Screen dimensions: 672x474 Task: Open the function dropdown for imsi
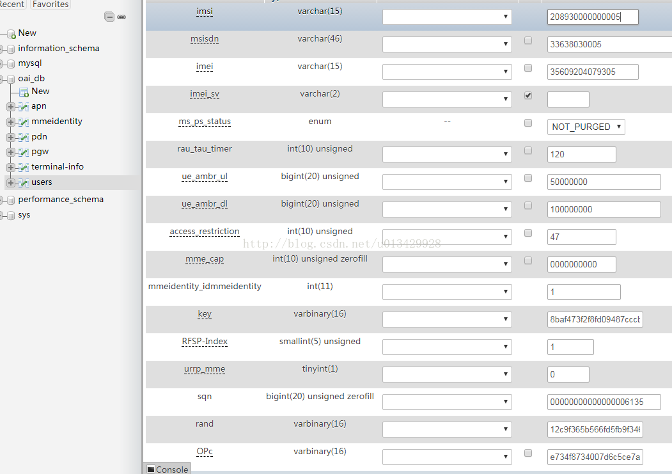coord(447,17)
